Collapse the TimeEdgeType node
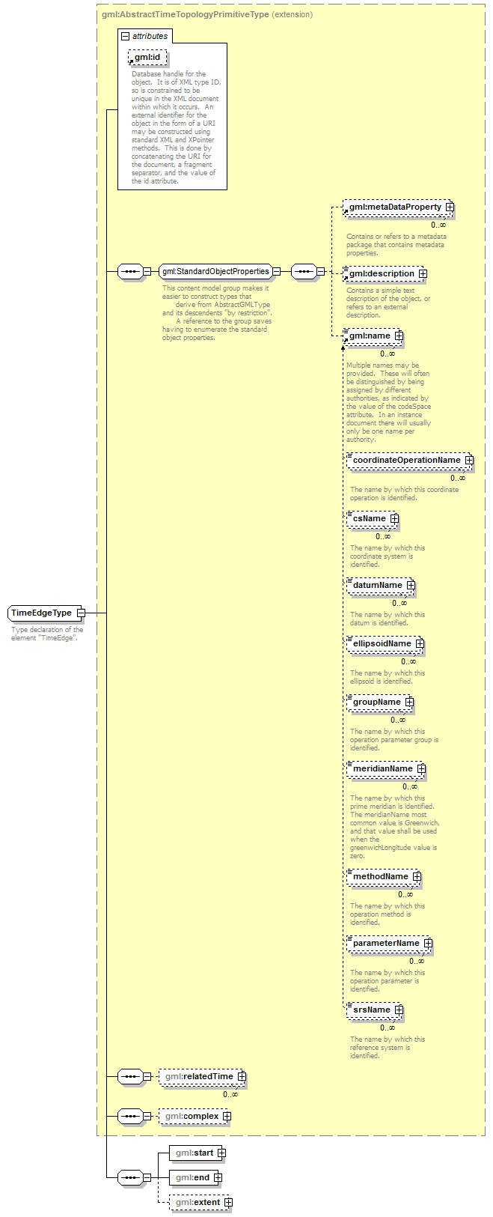 tap(81, 613)
